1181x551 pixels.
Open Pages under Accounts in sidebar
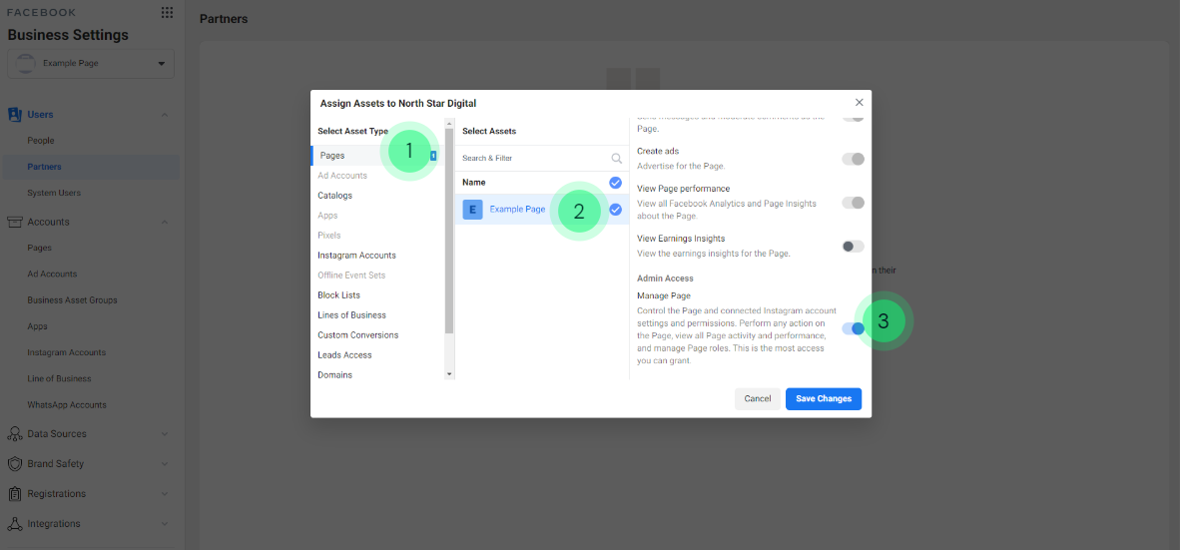[39, 248]
